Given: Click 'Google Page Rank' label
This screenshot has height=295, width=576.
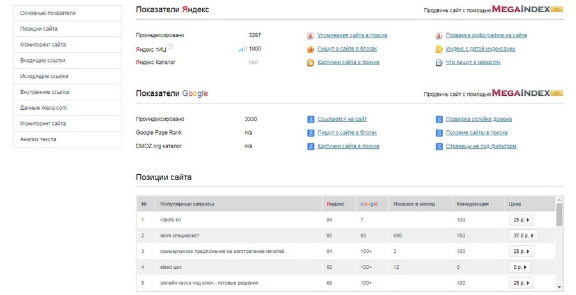Looking at the screenshot, I should (x=159, y=133).
